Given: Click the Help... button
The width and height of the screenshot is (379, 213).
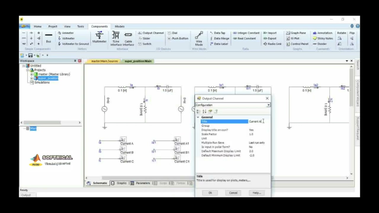Looking at the screenshot, I should (x=256, y=193).
